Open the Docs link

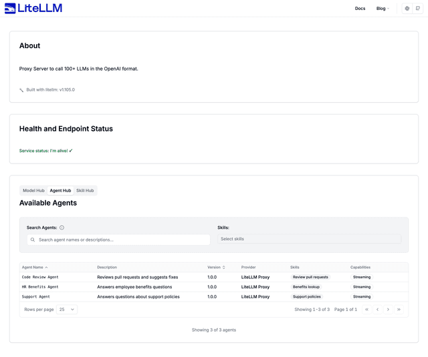point(360,9)
